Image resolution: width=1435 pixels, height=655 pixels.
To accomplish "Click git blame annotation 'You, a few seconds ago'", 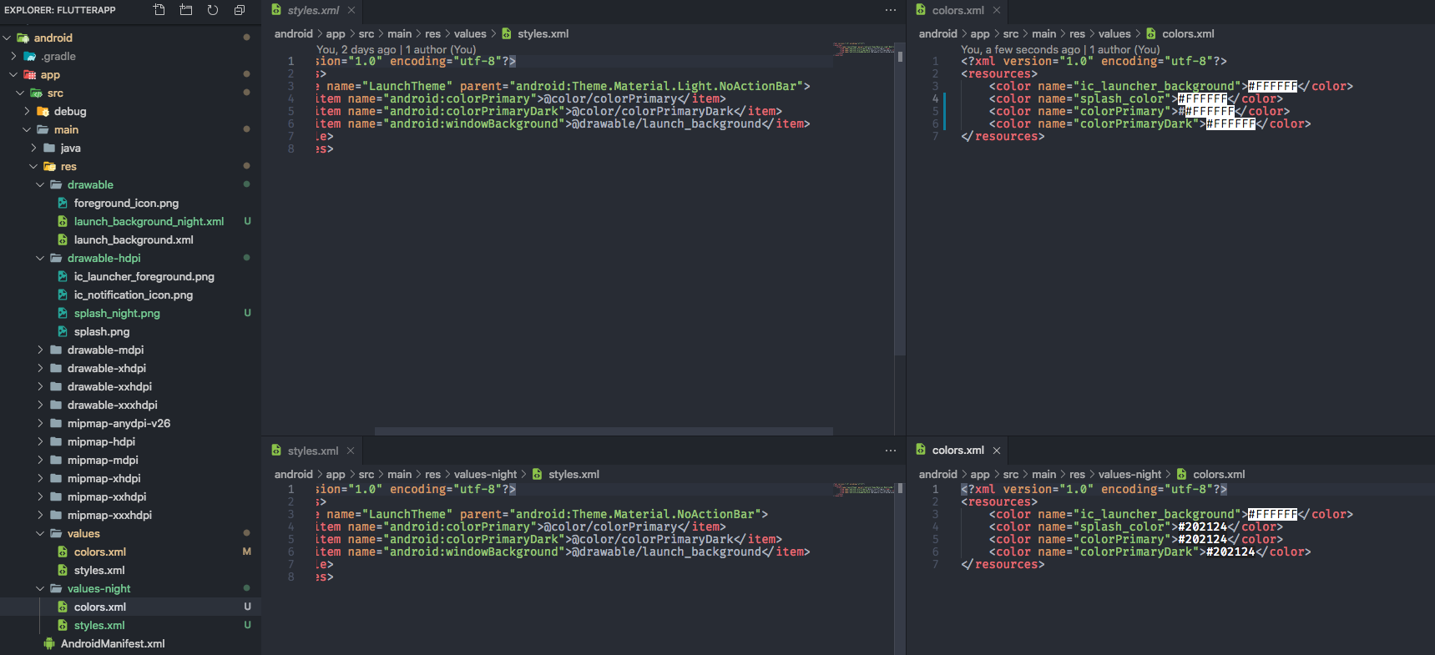I will tap(1020, 49).
